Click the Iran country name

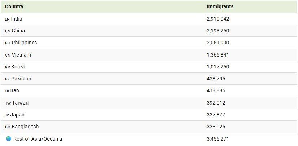point(15,90)
